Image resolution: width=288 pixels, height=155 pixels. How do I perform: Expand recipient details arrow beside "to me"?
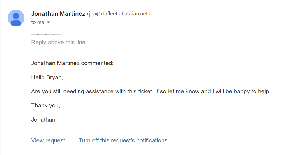[48, 22]
